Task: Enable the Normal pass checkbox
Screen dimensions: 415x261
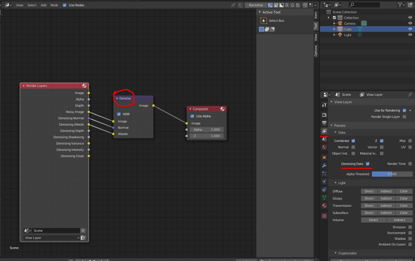Action: (x=353, y=147)
